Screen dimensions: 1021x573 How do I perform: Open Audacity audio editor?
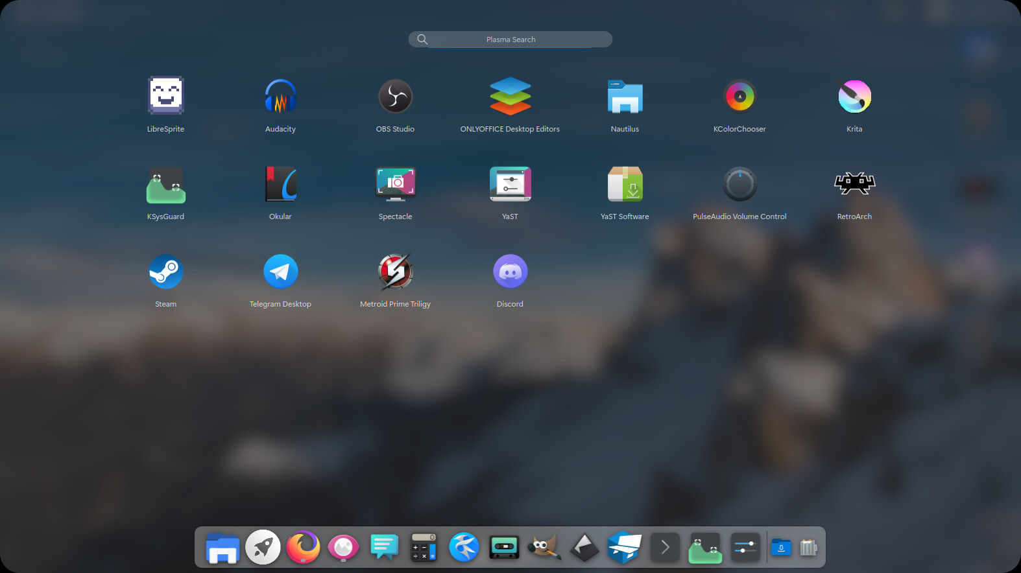point(280,96)
